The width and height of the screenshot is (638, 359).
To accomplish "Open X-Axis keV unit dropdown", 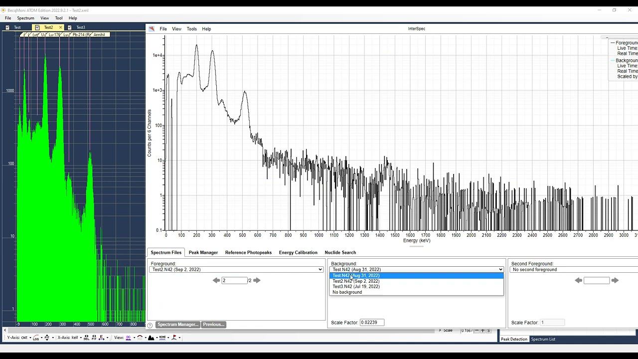I will (x=81, y=338).
